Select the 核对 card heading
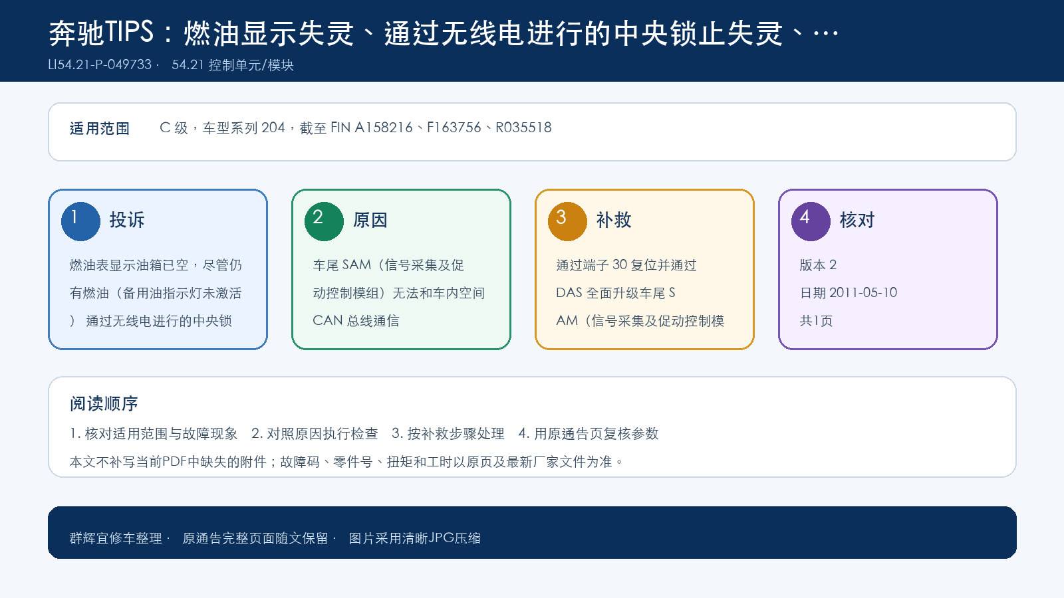1064x598 pixels. pyautogui.click(x=857, y=220)
